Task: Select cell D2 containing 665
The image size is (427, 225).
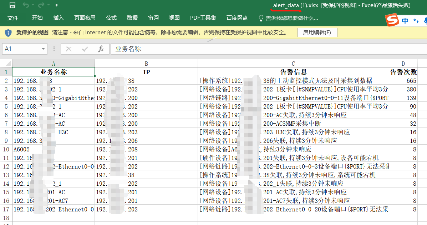Action: (403, 81)
